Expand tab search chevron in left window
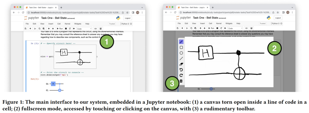This screenshot has width=309, height=113. (x=142, y=7)
